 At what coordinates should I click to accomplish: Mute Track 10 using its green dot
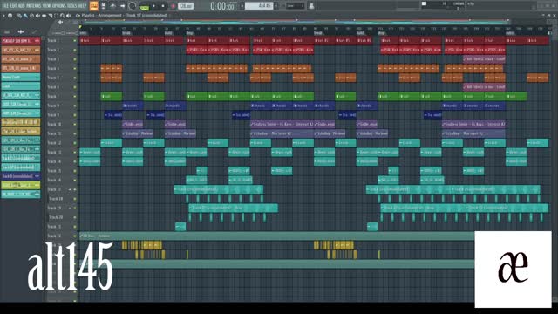click(75, 124)
